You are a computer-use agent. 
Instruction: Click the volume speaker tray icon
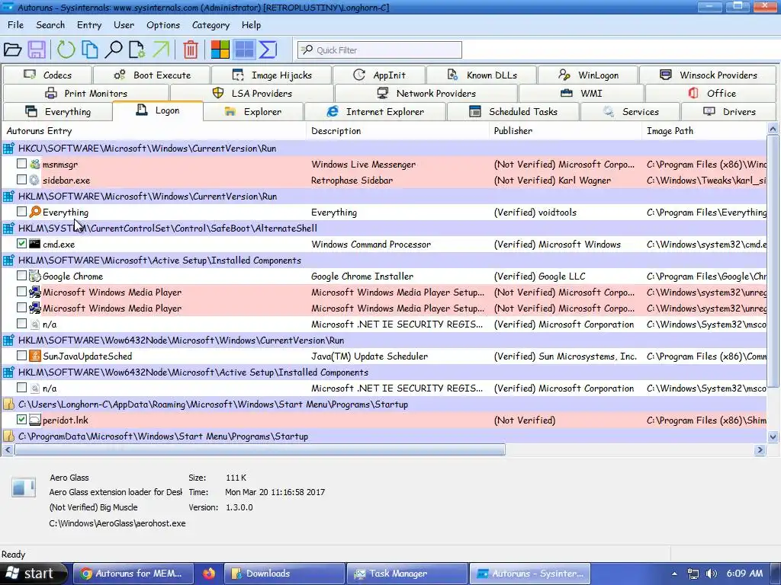tap(712, 574)
